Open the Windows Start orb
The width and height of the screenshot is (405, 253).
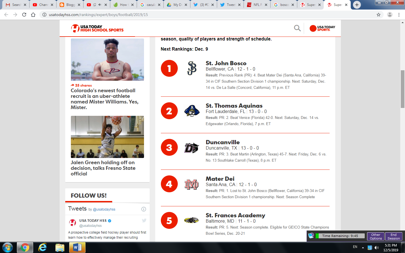pyautogui.click(x=8, y=248)
